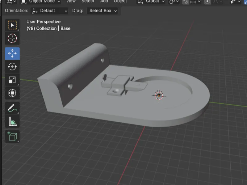Screen dimensions: 247x185
Task: Choose the Measure ruler tool
Action: click(x=12, y=121)
